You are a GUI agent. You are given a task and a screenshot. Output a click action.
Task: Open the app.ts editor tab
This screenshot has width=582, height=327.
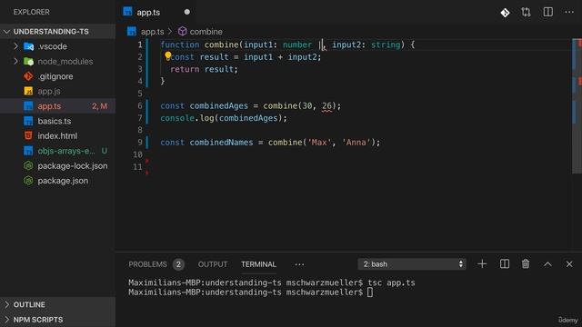pyautogui.click(x=156, y=12)
